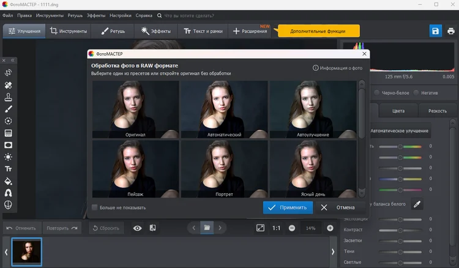Click the before/after compare icon
The image size is (459, 268).
tap(152, 228)
